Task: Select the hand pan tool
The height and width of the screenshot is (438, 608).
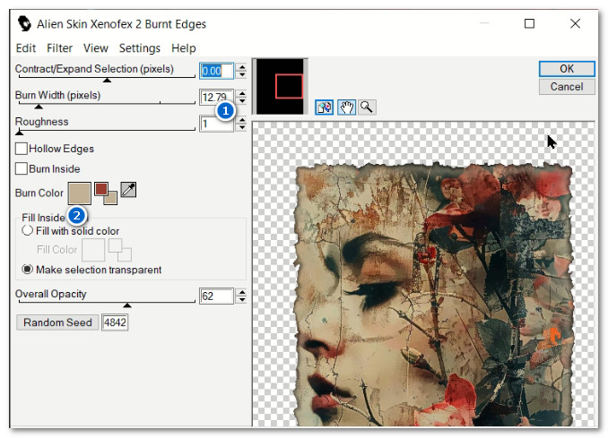Action: [346, 107]
